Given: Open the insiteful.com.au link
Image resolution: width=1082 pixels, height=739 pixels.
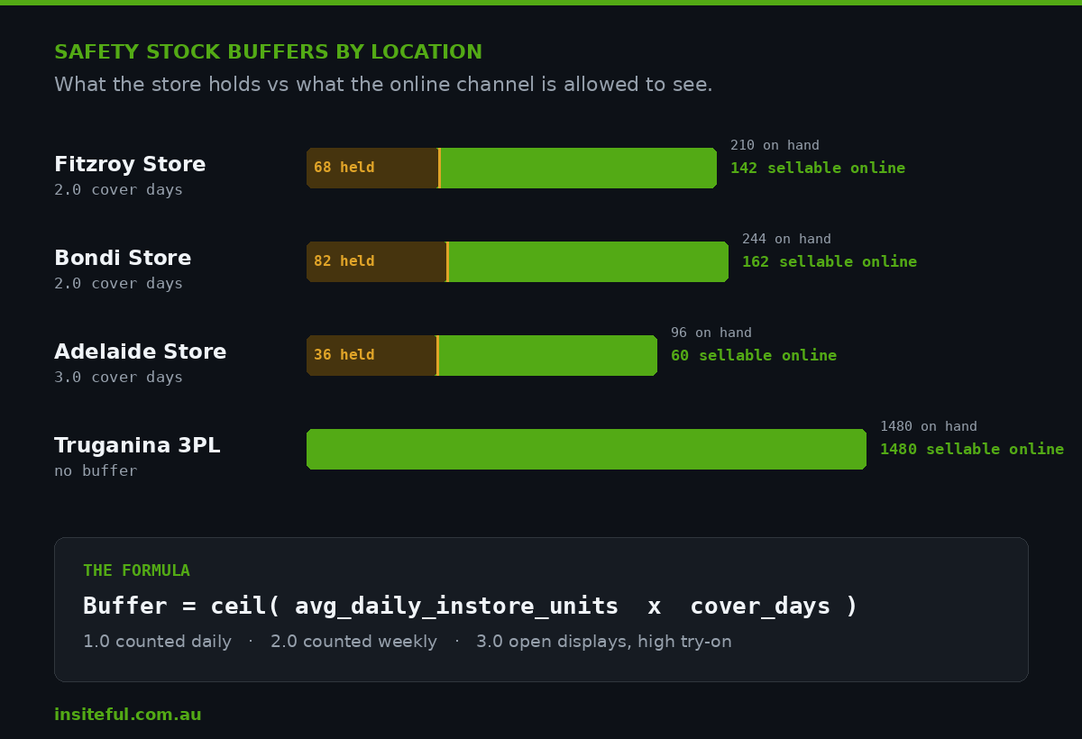Looking at the screenshot, I should [128, 715].
